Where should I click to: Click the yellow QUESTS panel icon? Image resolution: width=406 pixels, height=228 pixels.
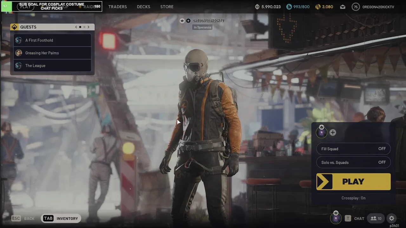14,27
